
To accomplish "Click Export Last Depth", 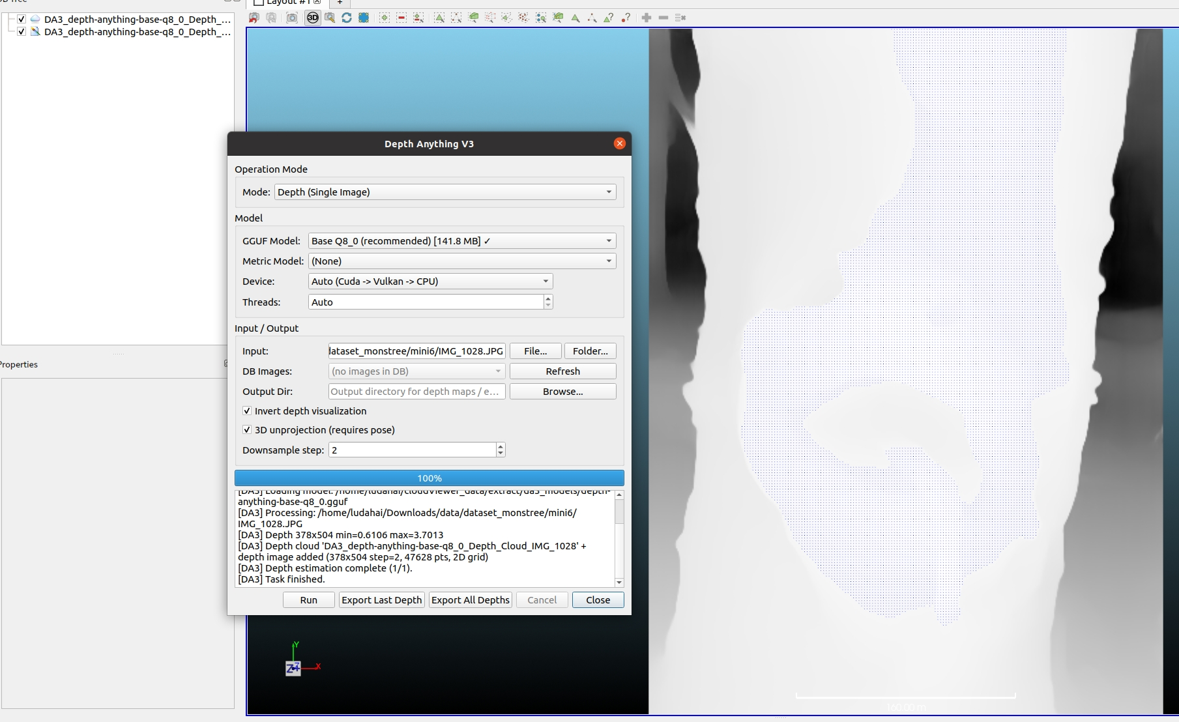I will pyautogui.click(x=382, y=600).
